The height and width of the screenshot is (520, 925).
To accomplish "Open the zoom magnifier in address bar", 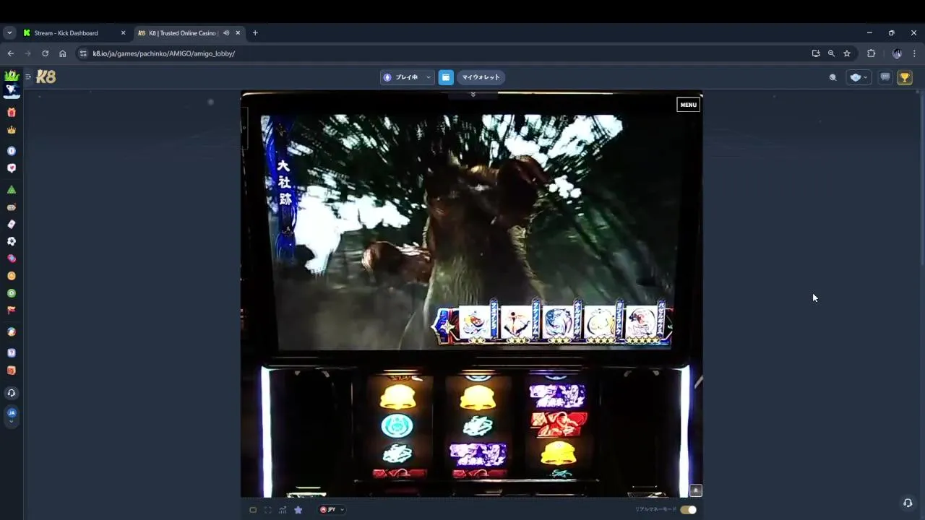I will (x=831, y=53).
